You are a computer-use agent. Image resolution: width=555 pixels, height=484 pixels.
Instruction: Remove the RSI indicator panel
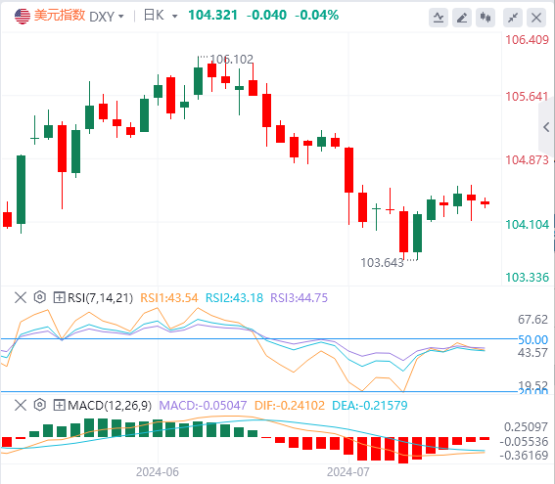tap(21, 297)
